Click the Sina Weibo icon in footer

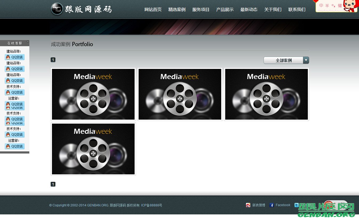click(x=248, y=205)
